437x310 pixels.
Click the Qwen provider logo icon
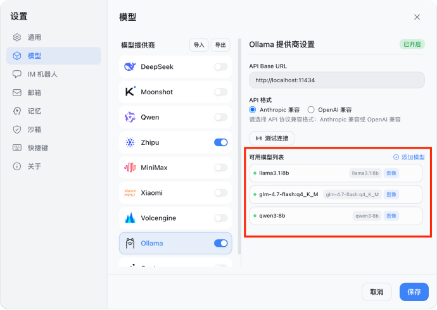click(130, 117)
